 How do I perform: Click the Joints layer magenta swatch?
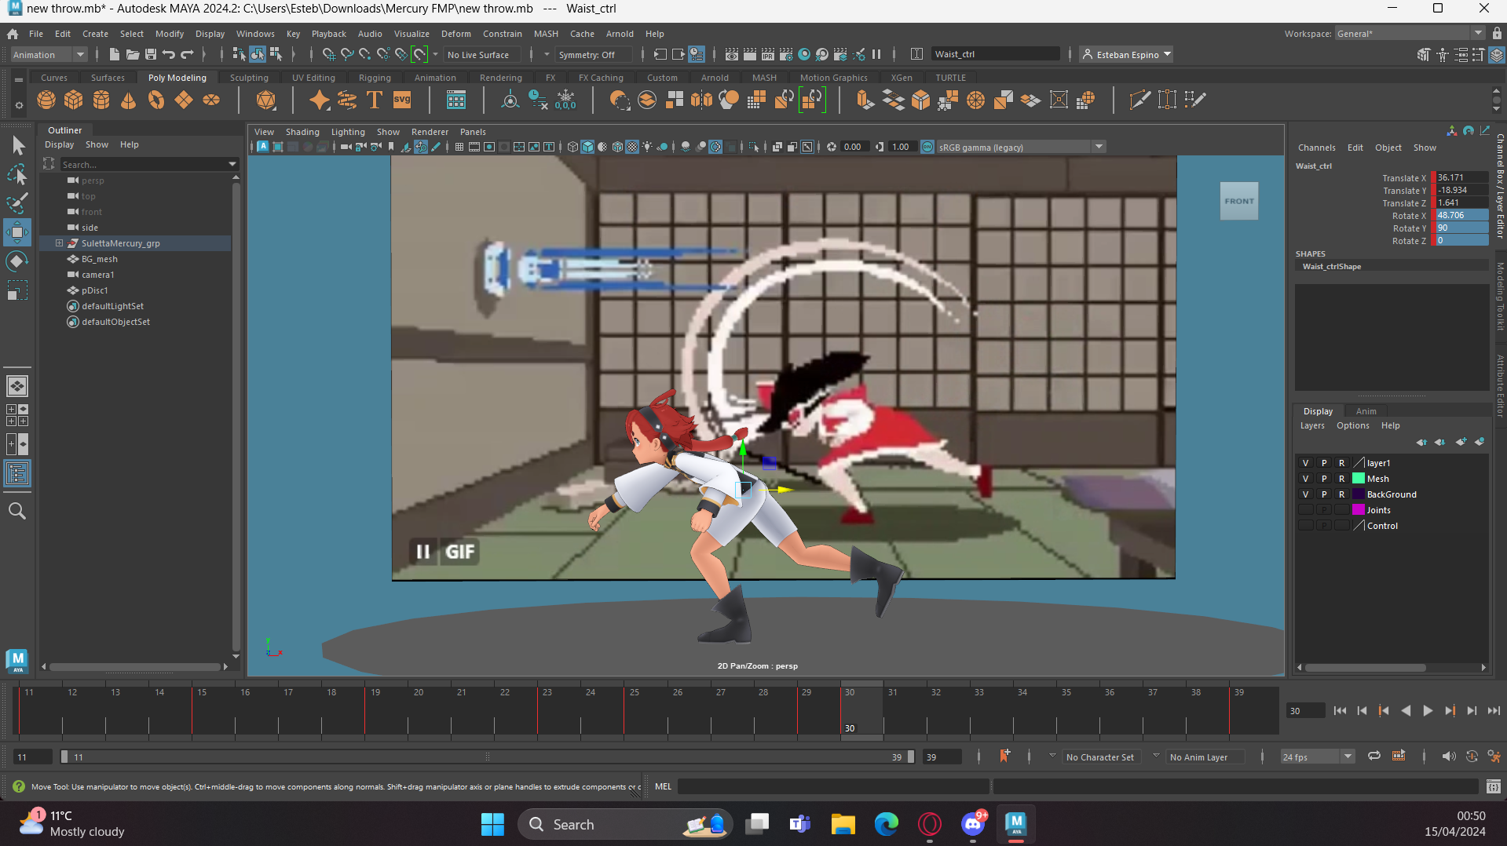1359,510
